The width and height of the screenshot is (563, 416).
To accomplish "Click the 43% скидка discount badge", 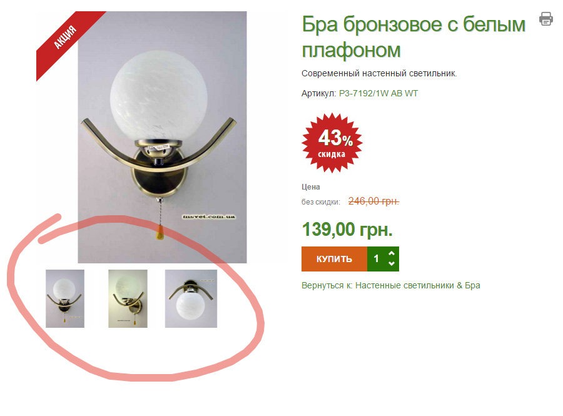I will (x=332, y=143).
